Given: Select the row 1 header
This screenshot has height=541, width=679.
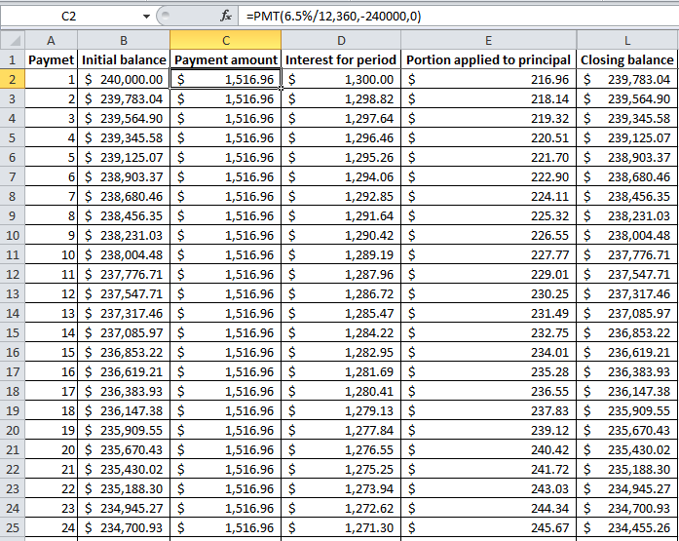Looking at the screenshot, I should (12, 59).
